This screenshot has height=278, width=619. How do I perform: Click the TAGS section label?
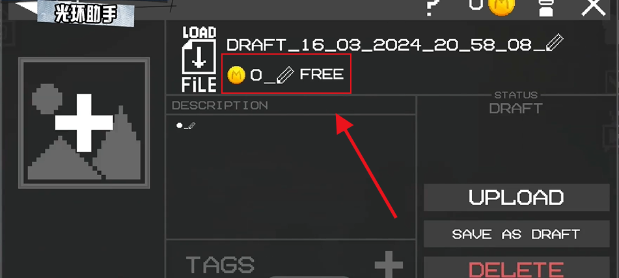tap(220, 265)
